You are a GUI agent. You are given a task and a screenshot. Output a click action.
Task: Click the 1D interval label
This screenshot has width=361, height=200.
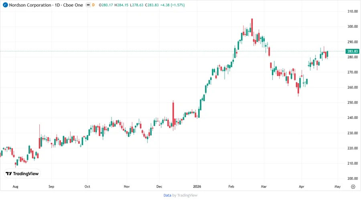tap(57, 5)
